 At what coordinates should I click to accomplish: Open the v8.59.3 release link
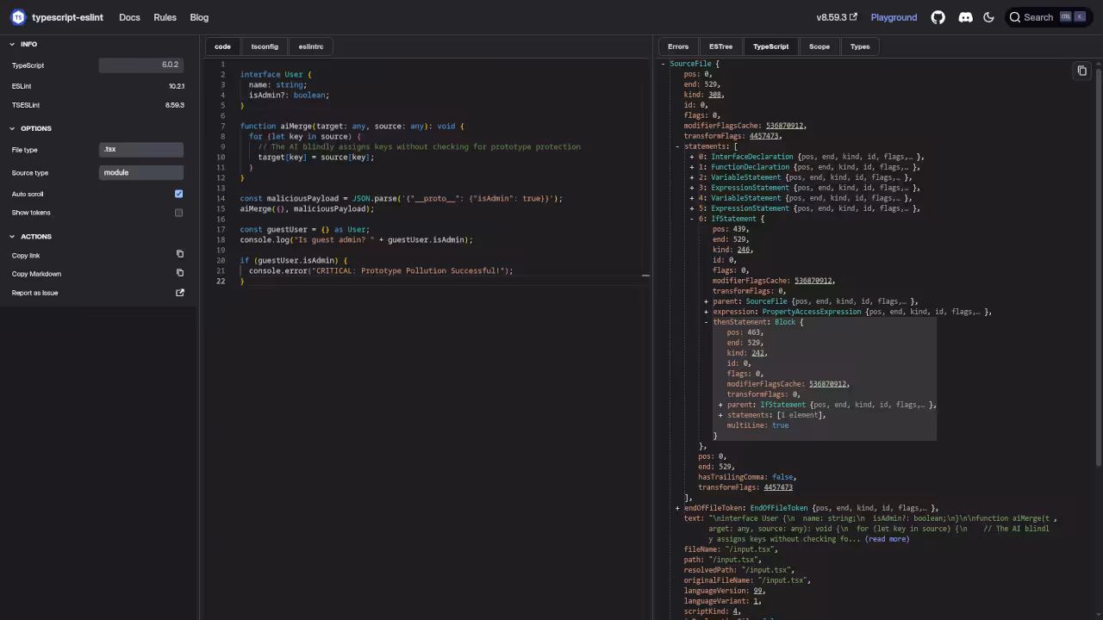[837, 17]
